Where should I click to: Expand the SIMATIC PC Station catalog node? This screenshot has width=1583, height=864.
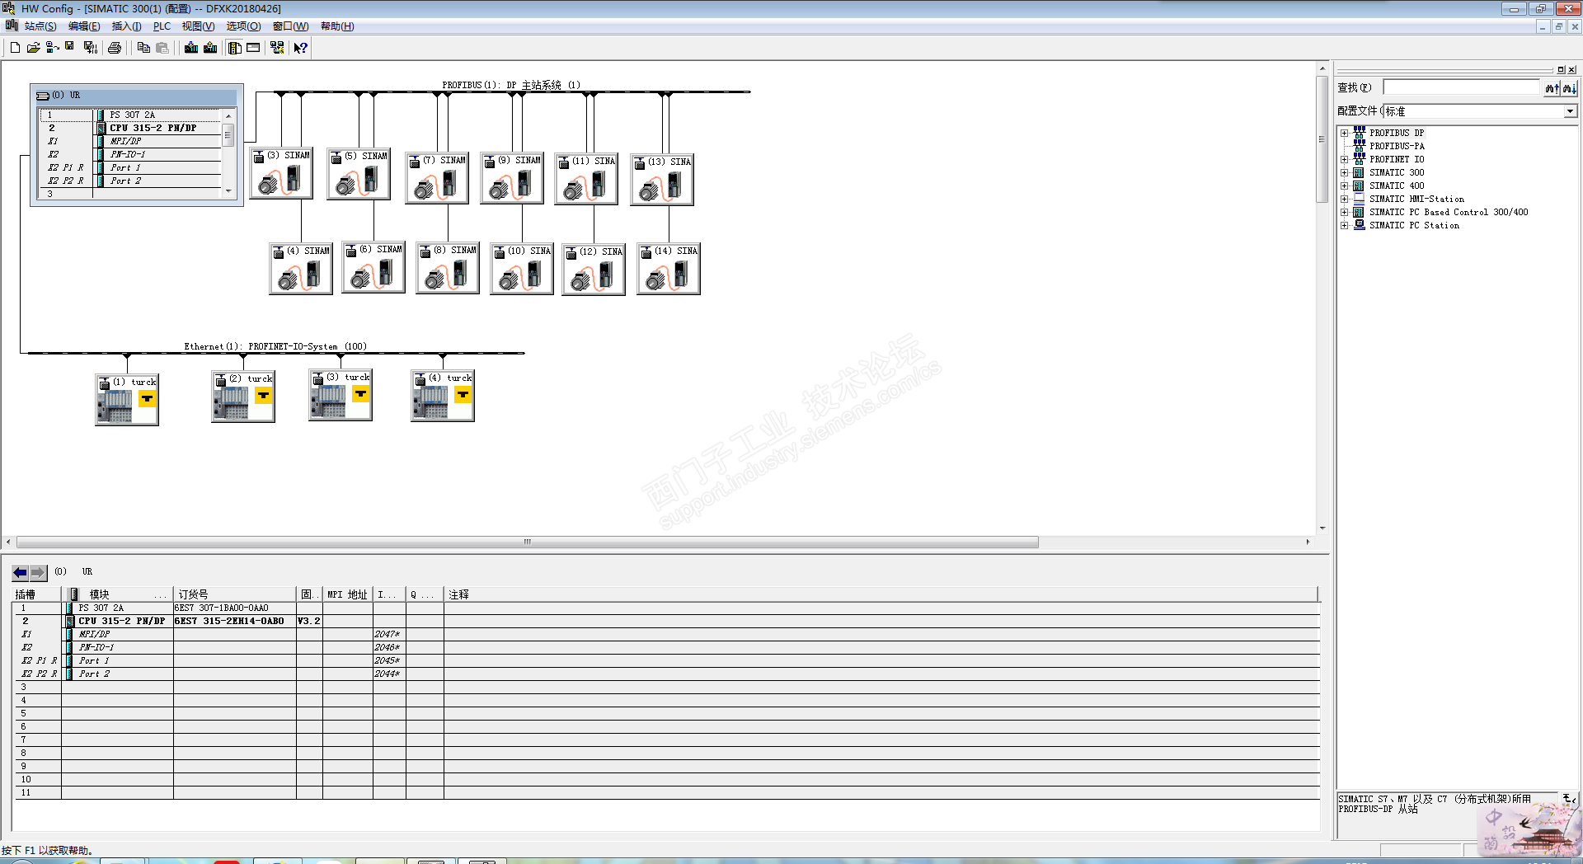1345,225
